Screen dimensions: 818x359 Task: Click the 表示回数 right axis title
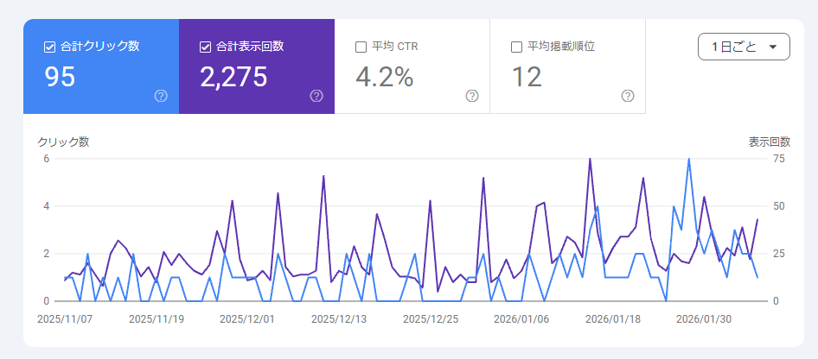pos(769,142)
